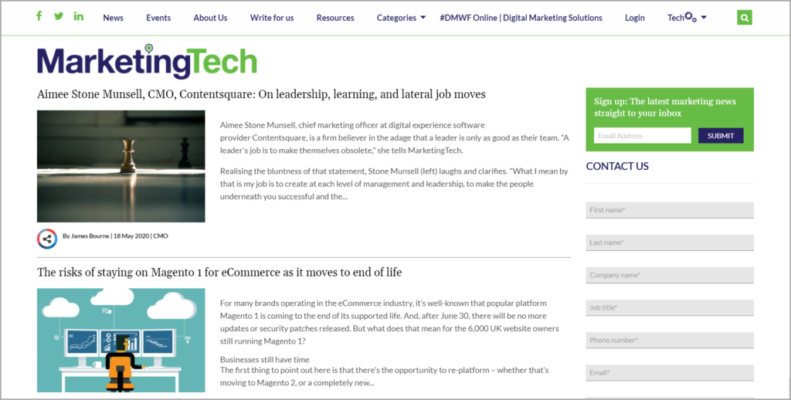
Task: Focus the Email Address newsletter field
Action: (x=642, y=136)
